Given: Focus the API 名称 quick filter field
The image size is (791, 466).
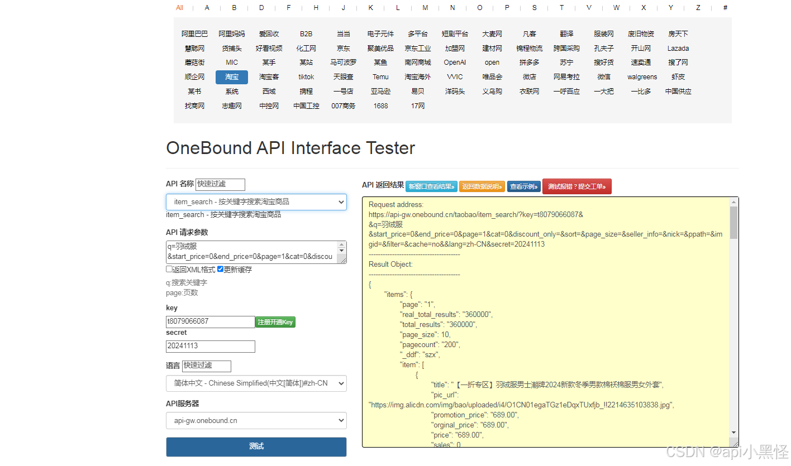Looking at the screenshot, I should (x=220, y=184).
